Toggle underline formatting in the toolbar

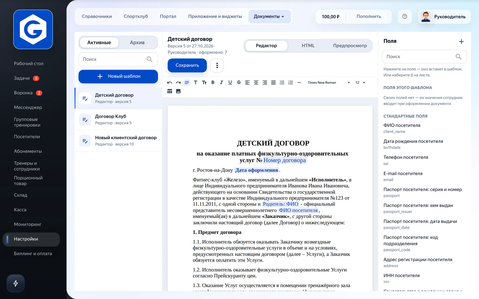[230, 83]
